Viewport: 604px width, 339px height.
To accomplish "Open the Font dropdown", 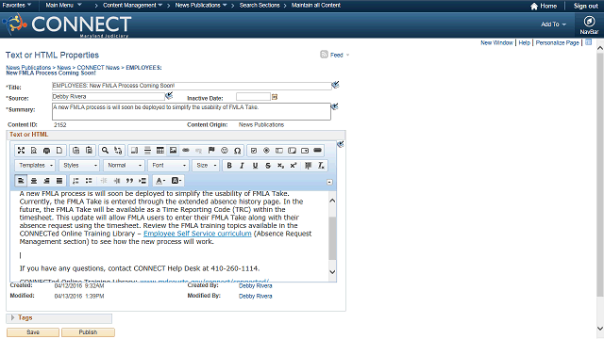I will coord(168,166).
